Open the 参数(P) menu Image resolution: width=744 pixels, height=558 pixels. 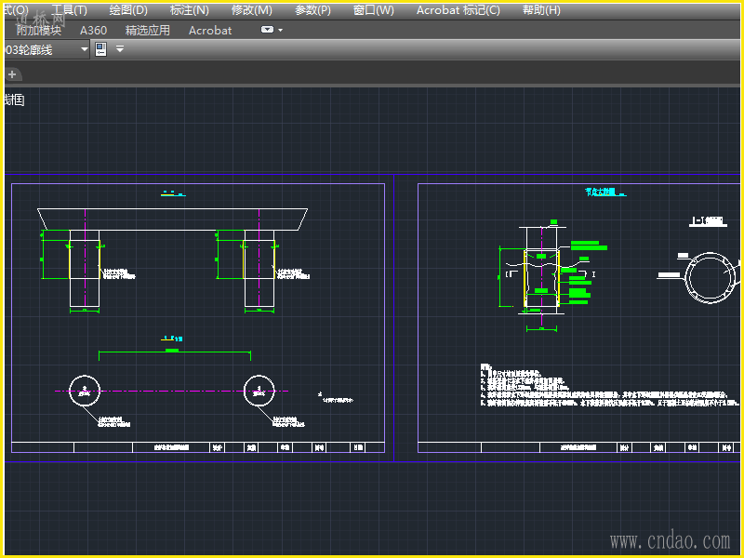pyautogui.click(x=312, y=10)
